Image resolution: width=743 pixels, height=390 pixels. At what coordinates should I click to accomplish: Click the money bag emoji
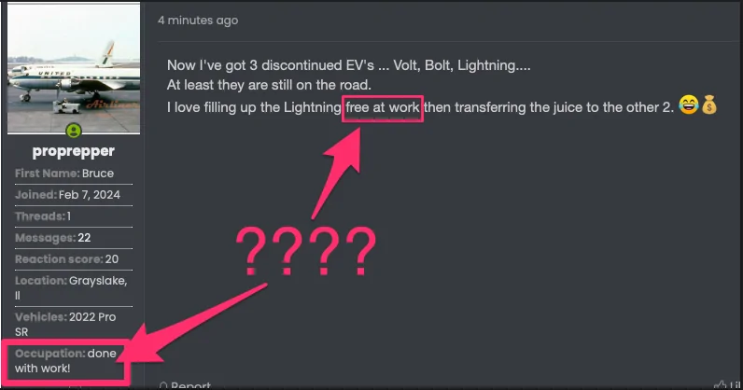point(709,104)
